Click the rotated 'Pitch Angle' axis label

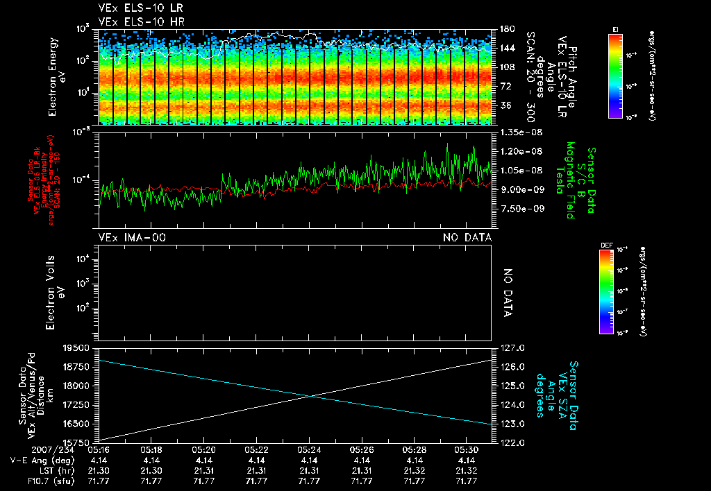573,77
